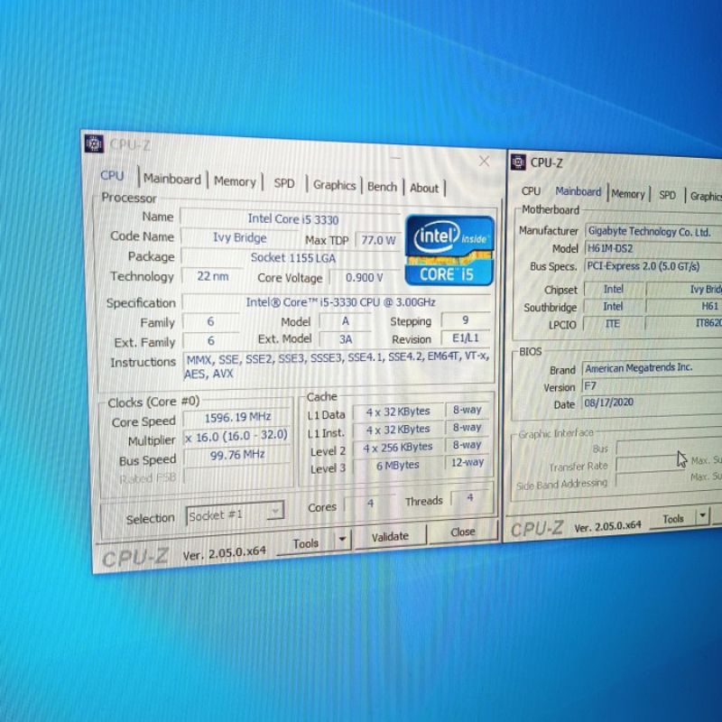The height and width of the screenshot is (722, 722).
Task: Open the Memory tab in the left window
Action: point(235,181)
